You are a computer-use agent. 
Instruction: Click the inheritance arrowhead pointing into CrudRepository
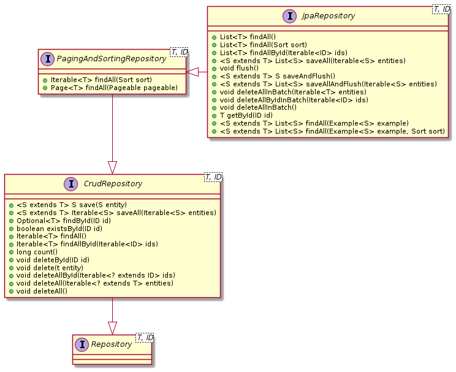112,167
